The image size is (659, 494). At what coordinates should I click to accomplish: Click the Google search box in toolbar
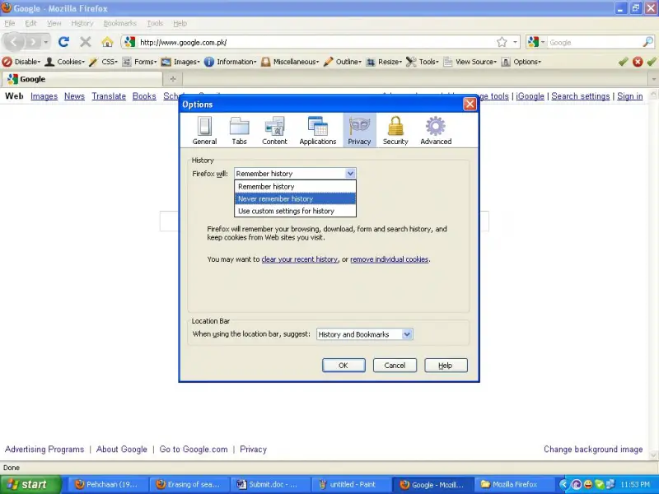click(x=594, y=42)
